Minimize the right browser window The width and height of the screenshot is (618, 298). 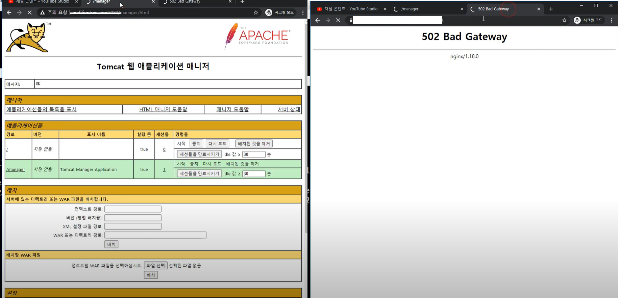click(x=581, y=5)
